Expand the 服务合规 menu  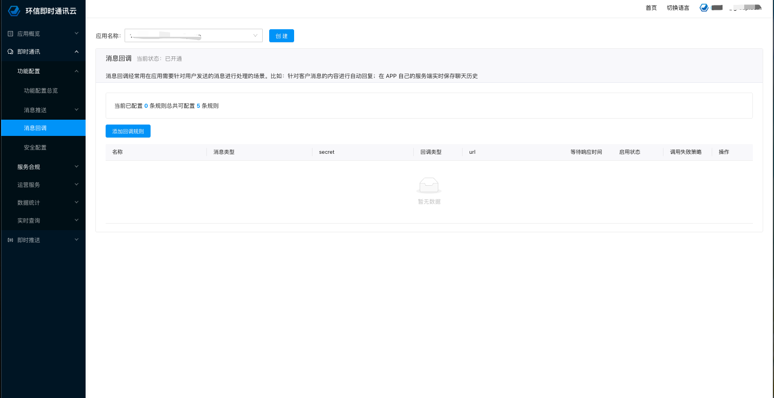(76, 167)
